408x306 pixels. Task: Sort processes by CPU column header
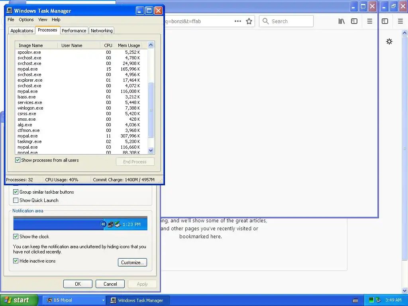click(108, 45)
